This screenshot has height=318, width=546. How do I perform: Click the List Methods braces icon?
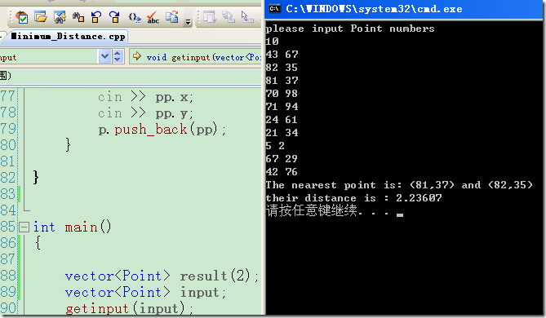135,17
